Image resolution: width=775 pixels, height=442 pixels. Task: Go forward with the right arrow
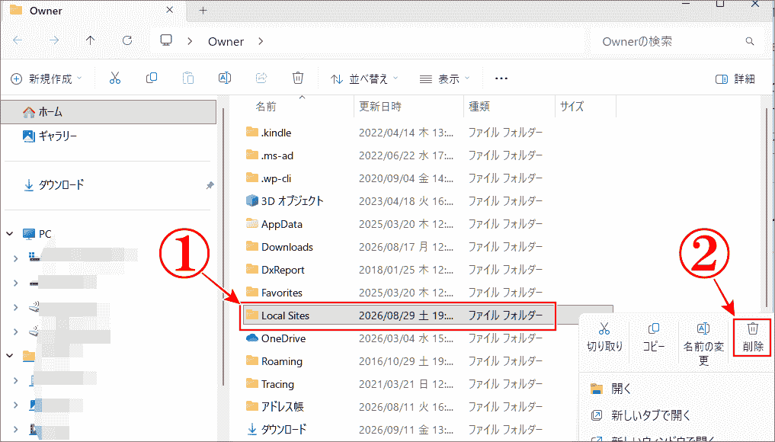(54, 40)
